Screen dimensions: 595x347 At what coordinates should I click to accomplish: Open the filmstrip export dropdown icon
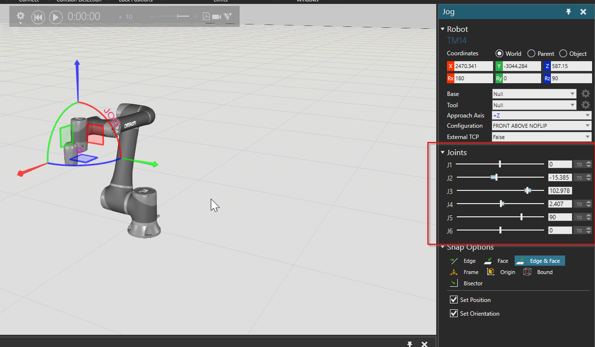228,17
